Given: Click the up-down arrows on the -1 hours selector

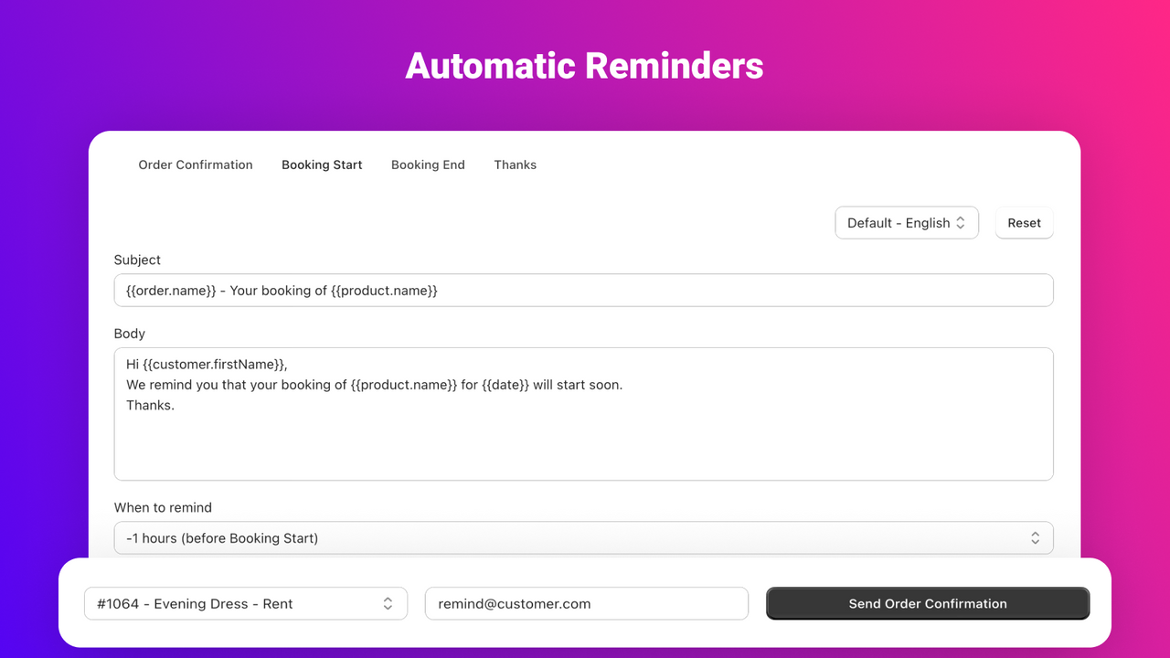Looking at the screenshot, I should (x=1035, y=538).
